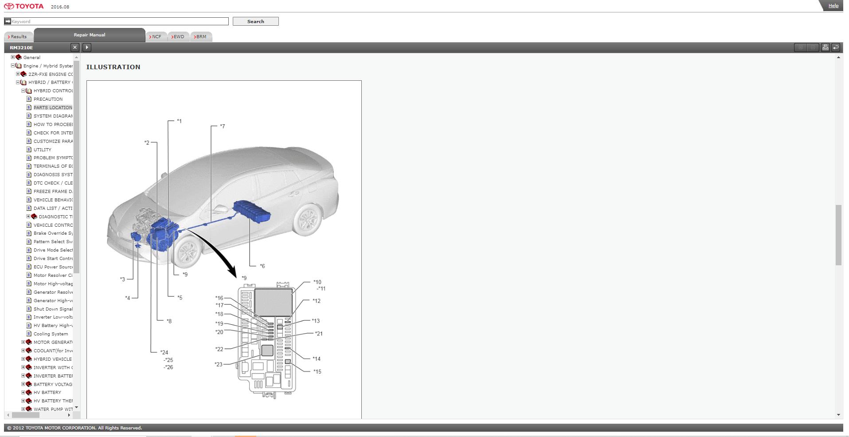Open the PARTS LOCATION page
The height and width of the screenshot is (437, 849).
(53, 108)
